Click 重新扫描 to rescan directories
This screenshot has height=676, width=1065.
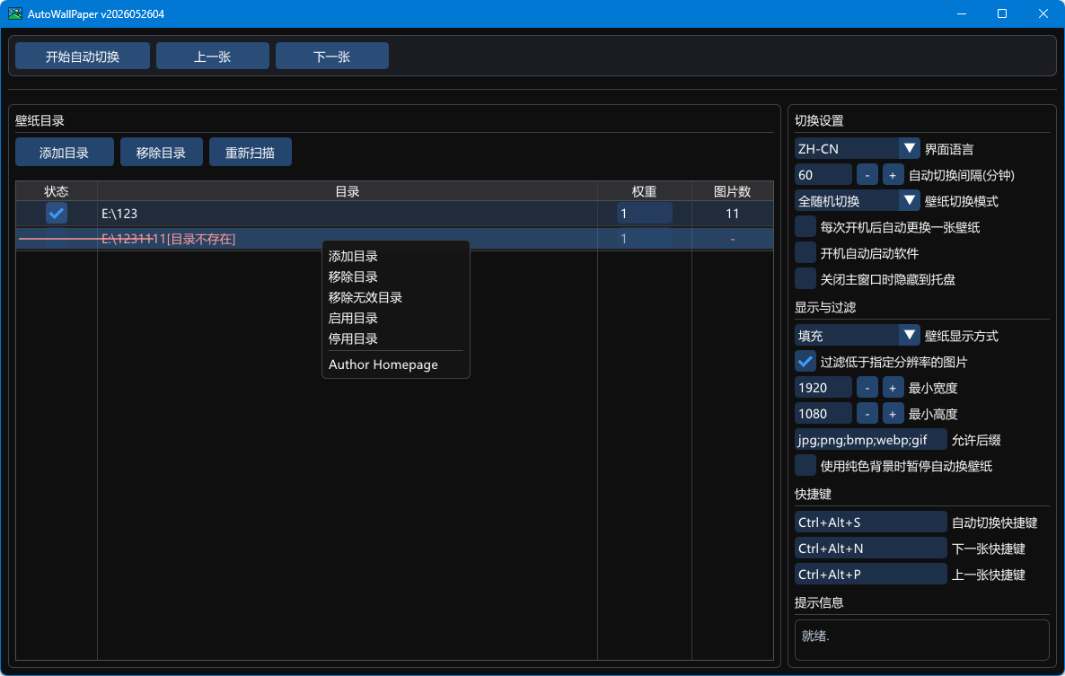coord(250,152)
